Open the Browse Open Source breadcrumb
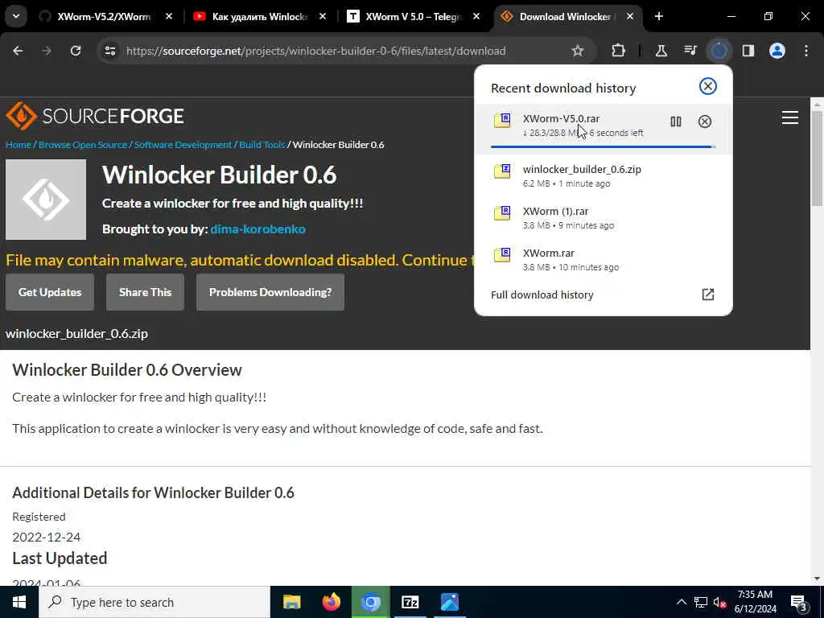The height and width of the screenshot is (618, 824). click(x=83, y=145)
